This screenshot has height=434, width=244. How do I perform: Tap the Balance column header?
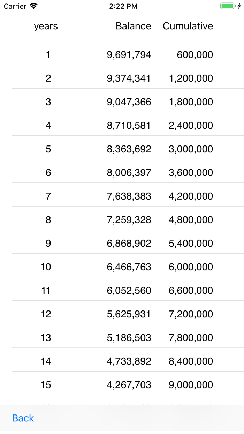134,26
